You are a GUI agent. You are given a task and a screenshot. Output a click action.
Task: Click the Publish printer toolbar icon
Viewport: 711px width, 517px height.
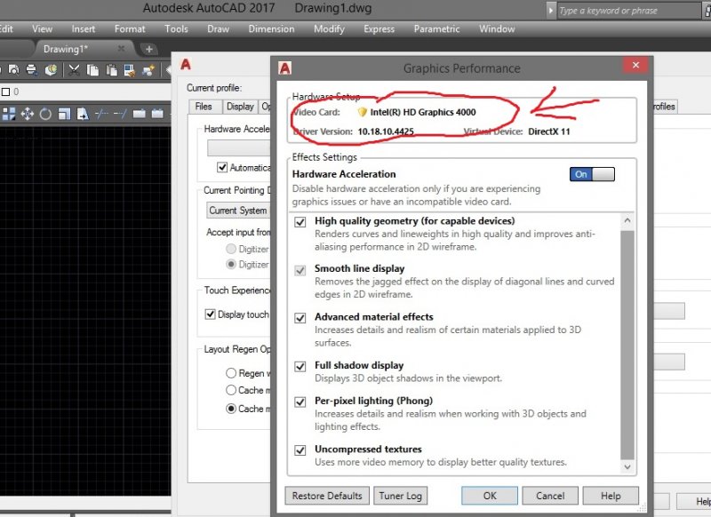coord(31,70)
